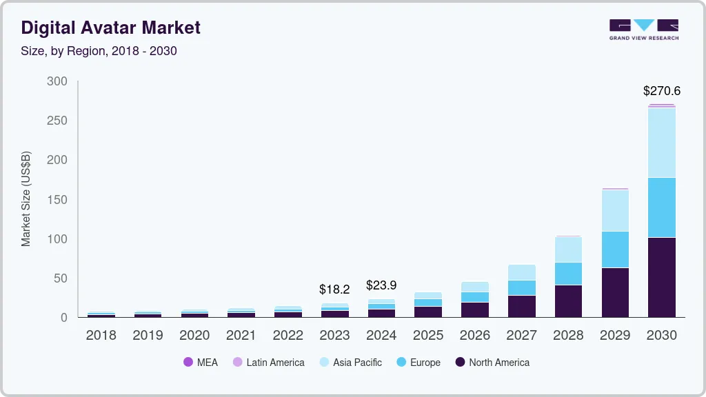
Task: Click the 2018 market size bar
Action: click(x=101, y=315)
